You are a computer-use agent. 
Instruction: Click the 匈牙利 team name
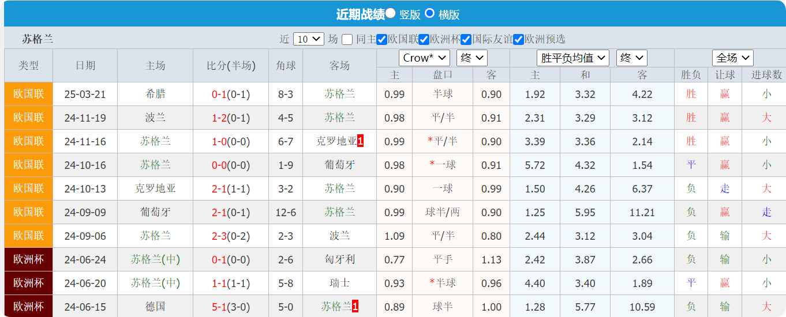pyautogui.click(x=339, y=259)
